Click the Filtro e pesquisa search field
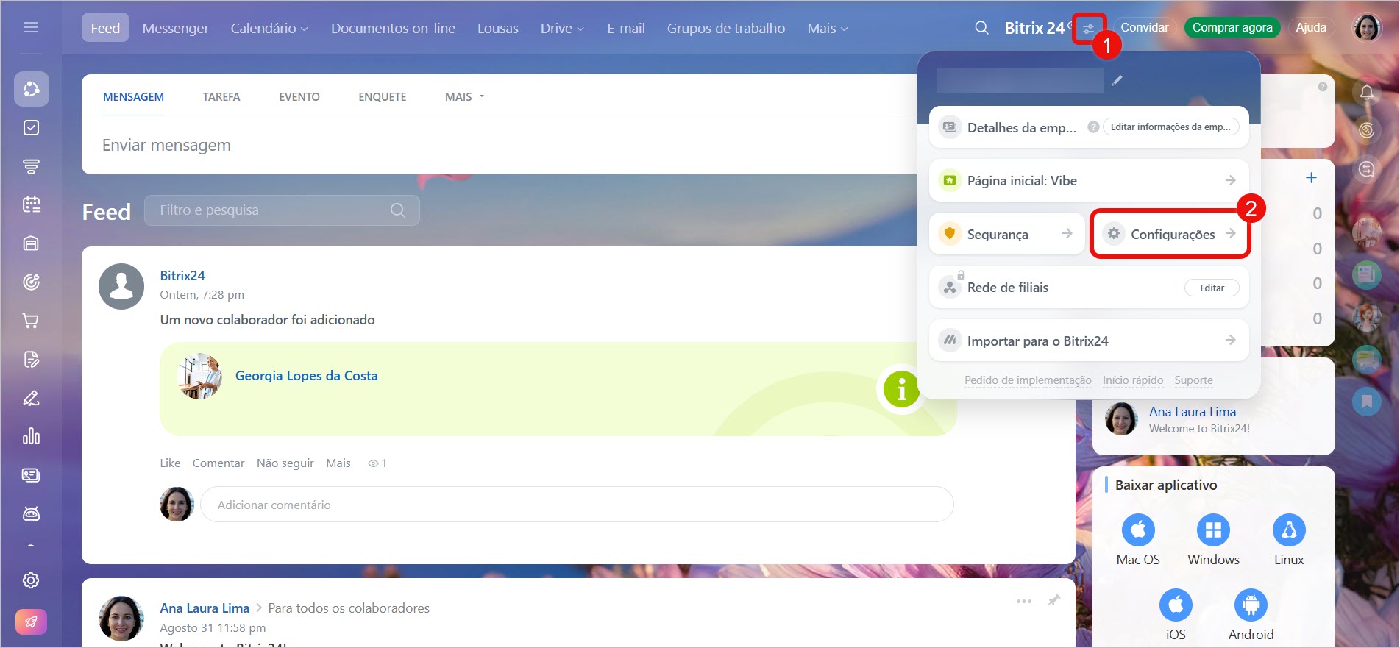 tap(282, 210)
